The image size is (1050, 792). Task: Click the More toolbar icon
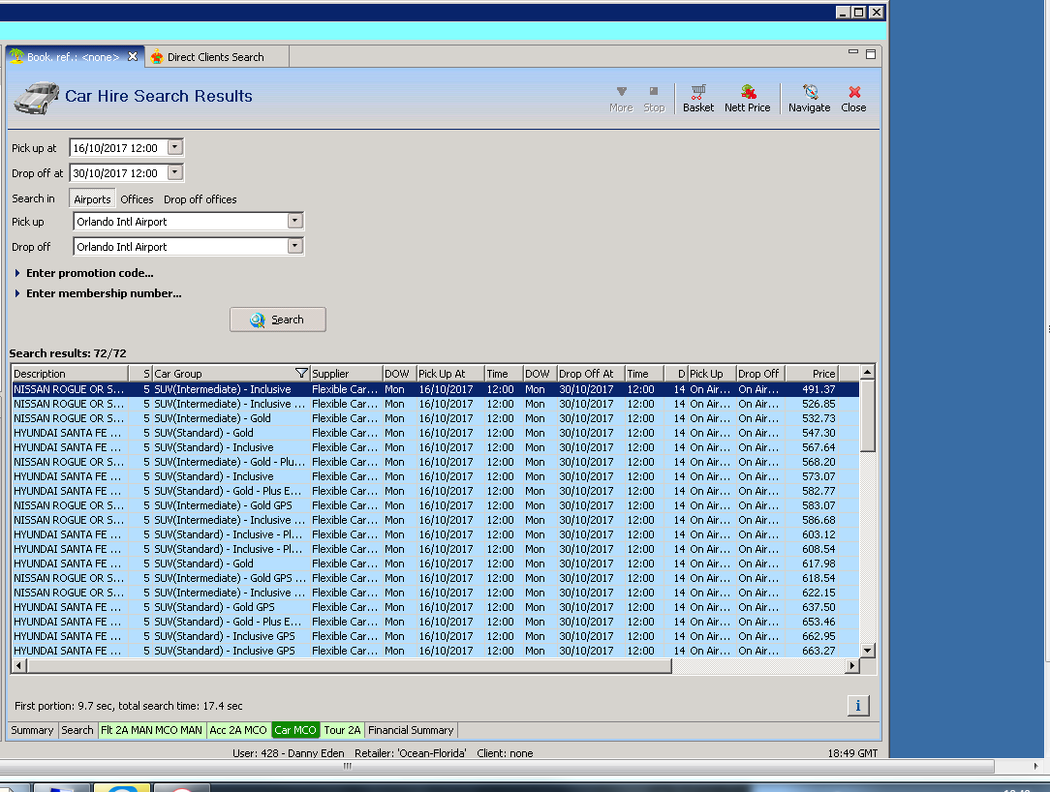coord(621,97)
